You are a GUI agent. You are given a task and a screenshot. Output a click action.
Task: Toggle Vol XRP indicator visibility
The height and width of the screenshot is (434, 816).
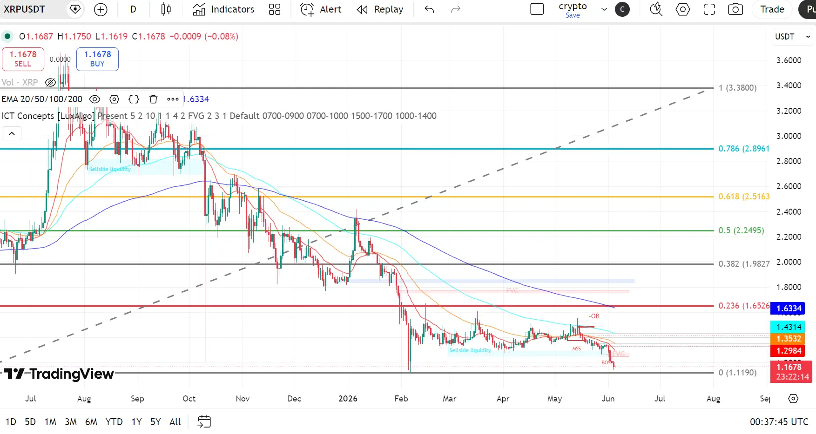(50, 82)
